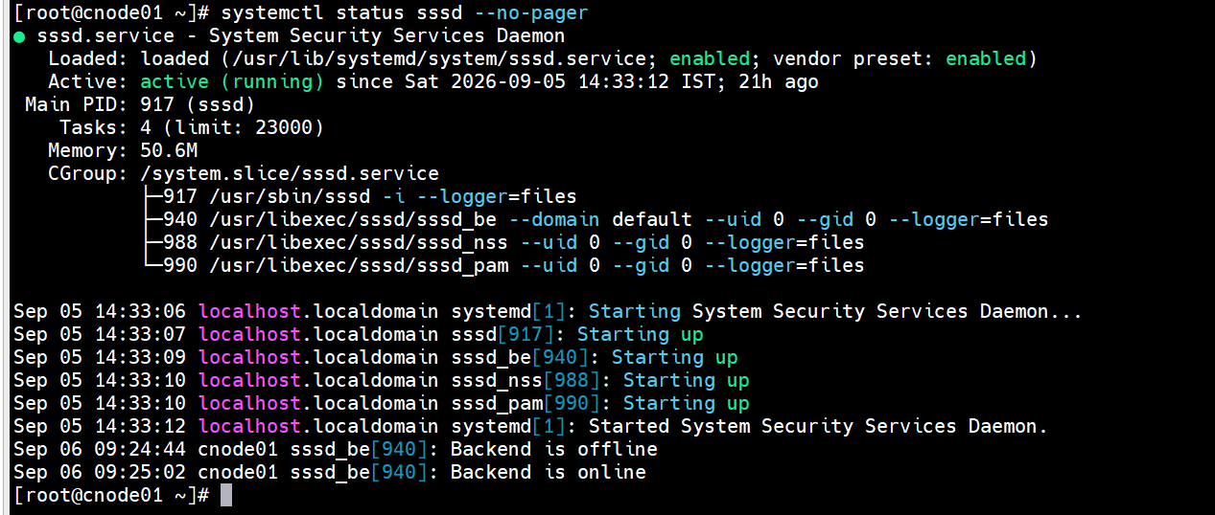Click the "Sep 06 09:25:02" timestamp
The width and height of the screenshot is (1215, 515).
coord(100,472)
